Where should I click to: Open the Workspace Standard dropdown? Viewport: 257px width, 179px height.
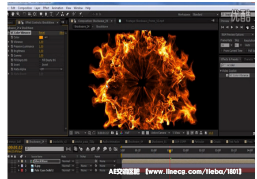coord(205,15)
